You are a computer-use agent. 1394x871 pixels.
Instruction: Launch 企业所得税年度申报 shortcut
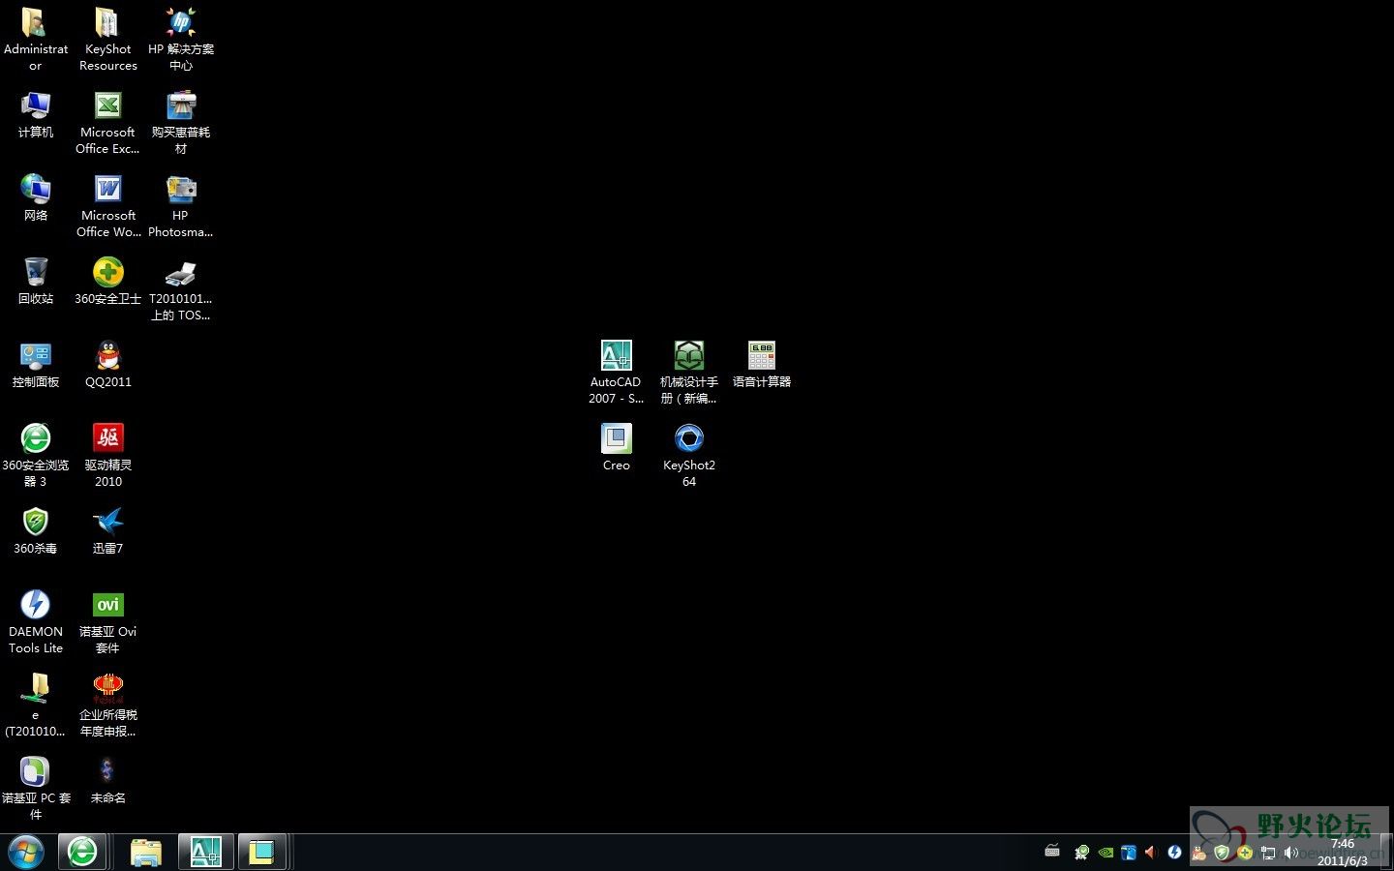pos(107,689)
